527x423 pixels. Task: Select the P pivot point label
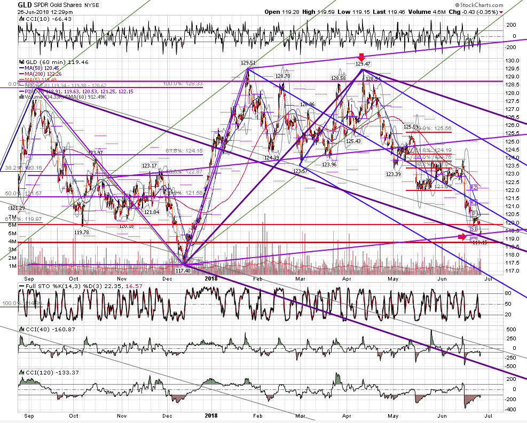pyautogui.click(x=474, y=214)
